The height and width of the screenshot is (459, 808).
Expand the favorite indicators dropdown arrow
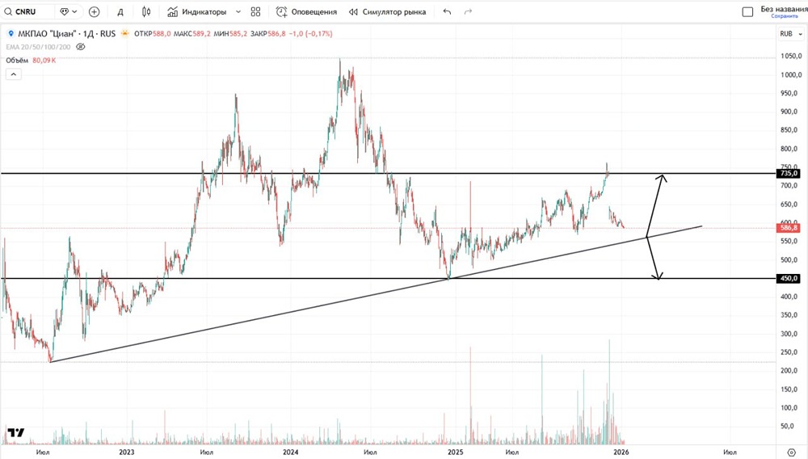point(238,11)
